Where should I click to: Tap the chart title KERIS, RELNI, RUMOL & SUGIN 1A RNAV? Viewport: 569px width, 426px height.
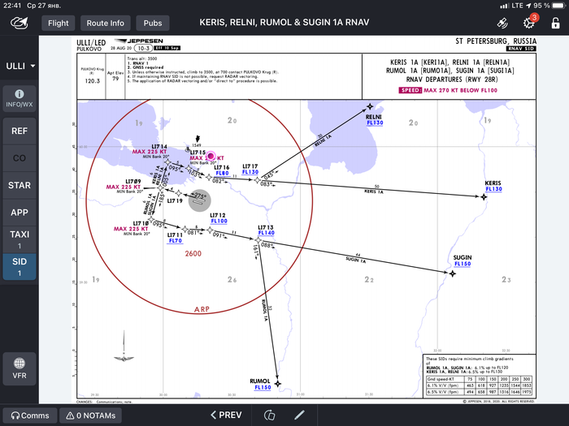tap(284, 23)
